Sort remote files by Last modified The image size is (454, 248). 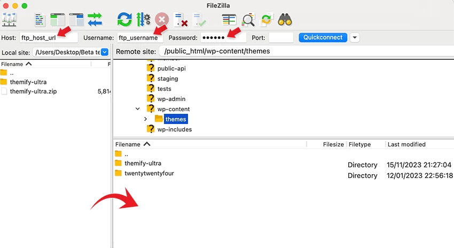(x=406, y=144)
